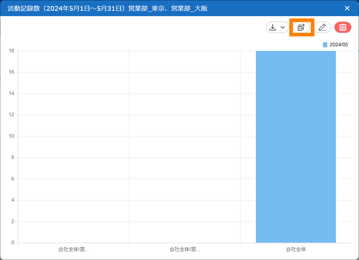The image size is (359, 260).
Task: Click the 6 value on y-axis
Action: (13, 179)
